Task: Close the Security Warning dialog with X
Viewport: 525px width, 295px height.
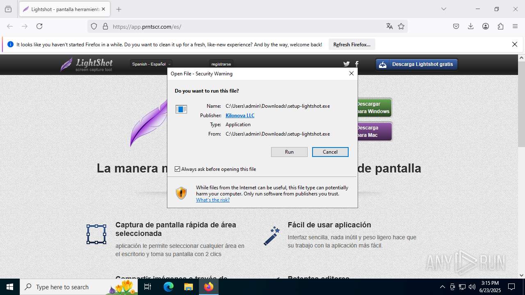Action: (x=351, y=74)
